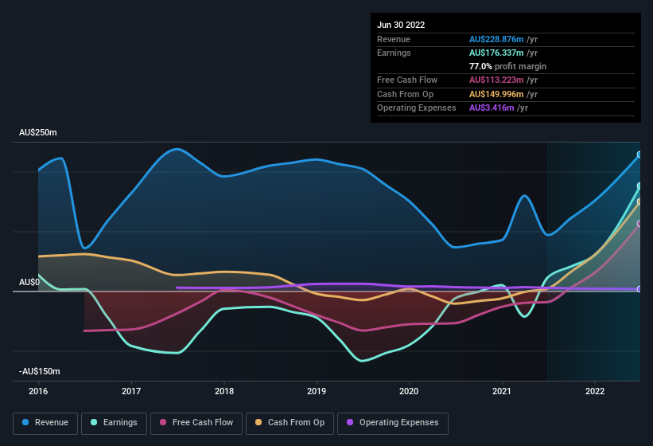The height and width of the screenshot is (446, 653).
Task: Click the orange Cash From Op end-point marker
Action: (639, 201)
